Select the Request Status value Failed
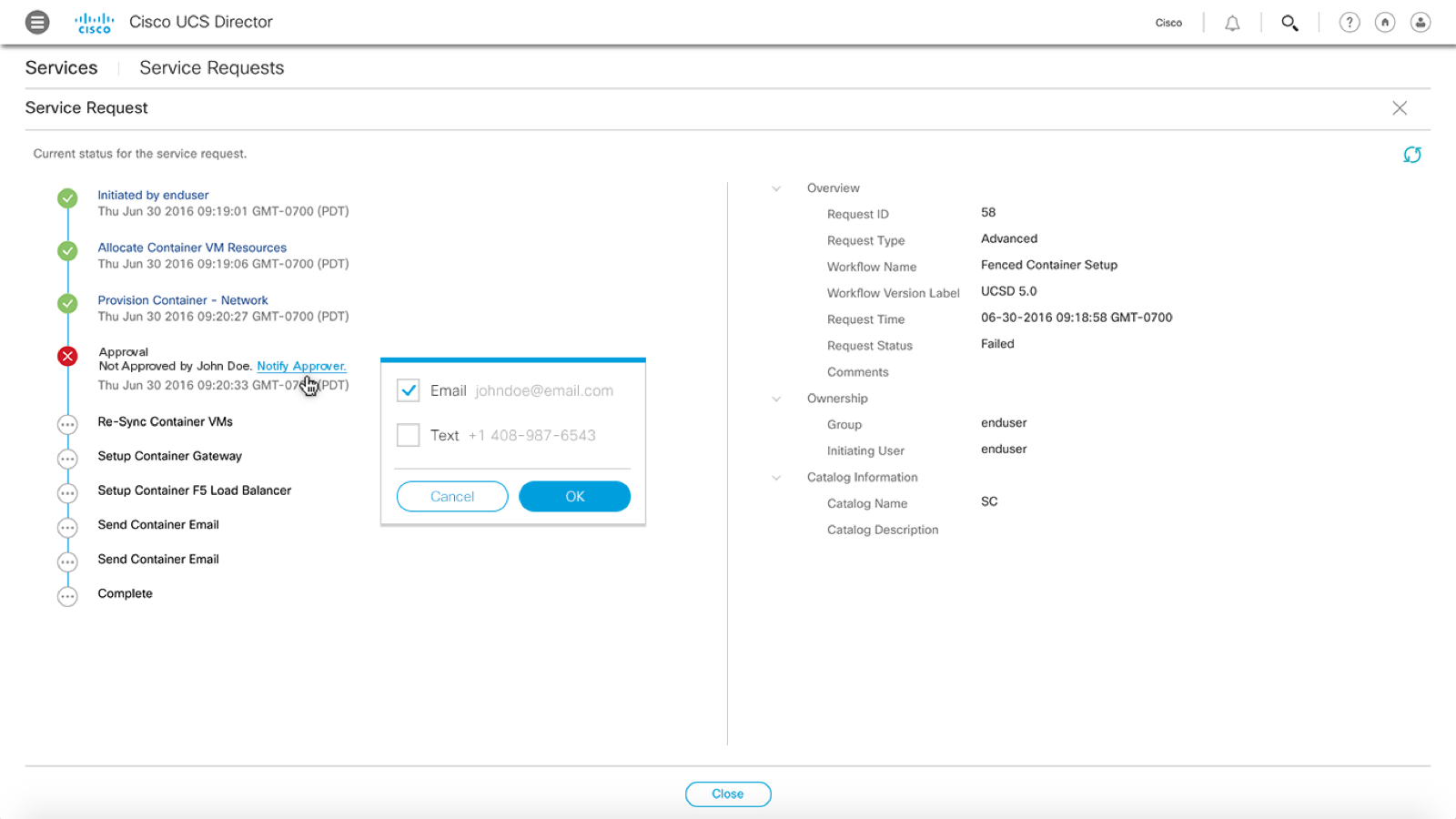Viewport: 1456px width, 819px height. coord(997,344)
